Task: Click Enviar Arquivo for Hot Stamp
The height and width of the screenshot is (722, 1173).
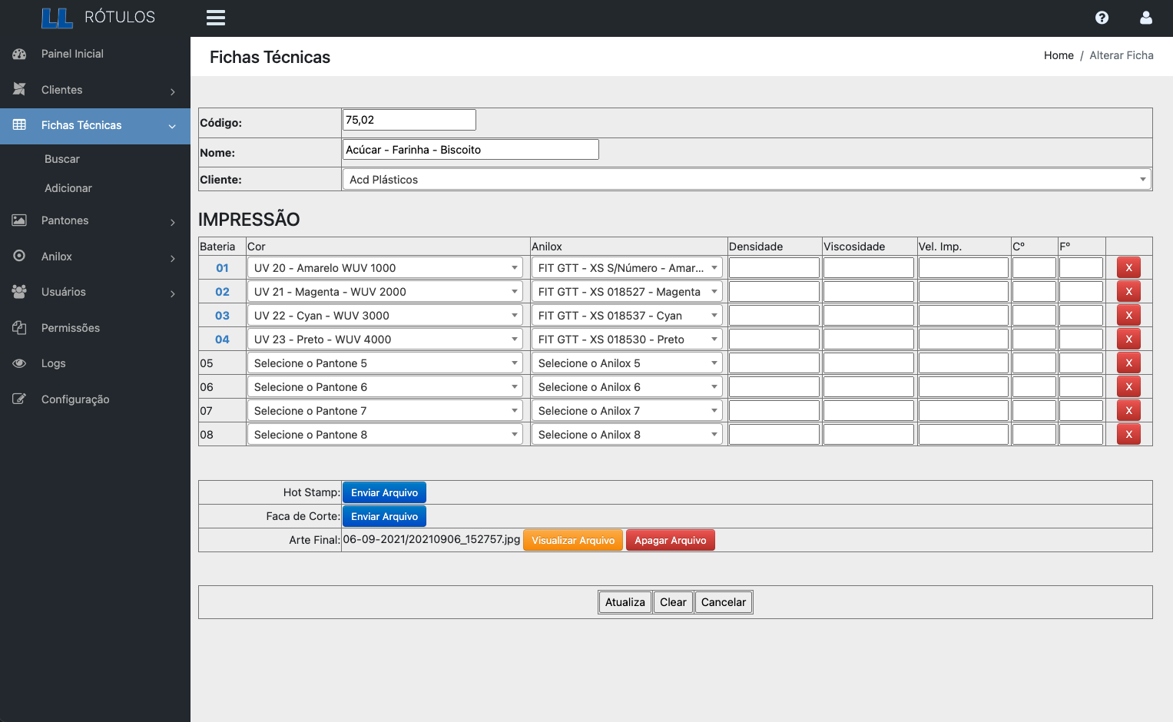Action: coord(384,492)
